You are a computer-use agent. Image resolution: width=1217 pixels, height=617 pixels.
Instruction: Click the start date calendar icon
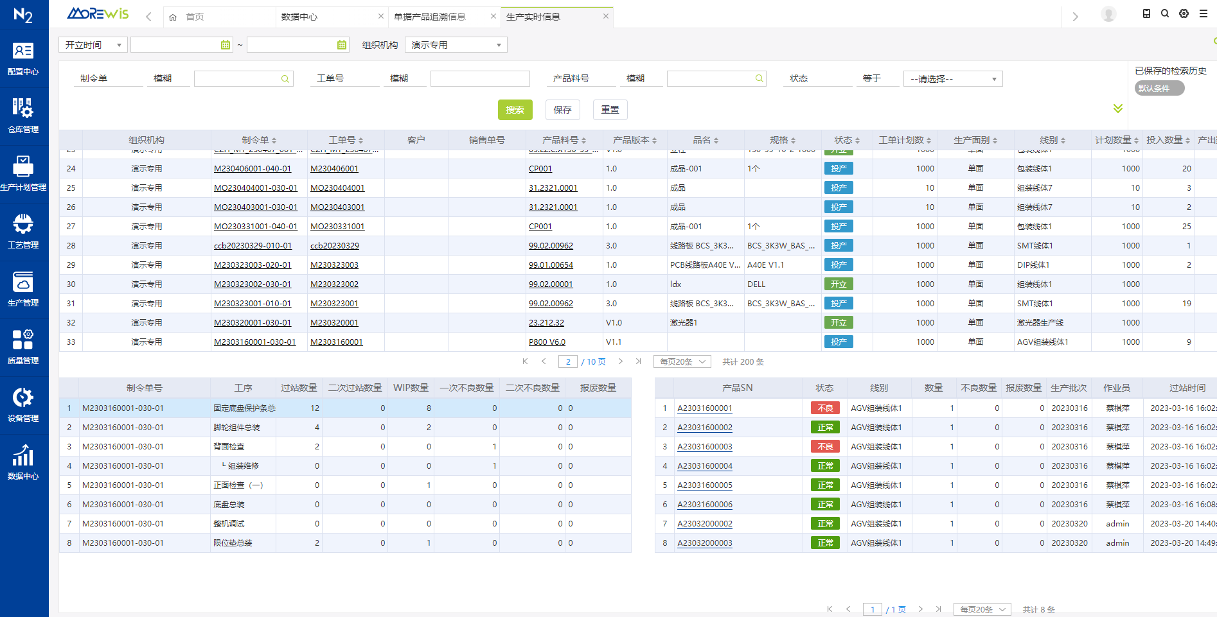pyautogui.click(x=225, y=45)
